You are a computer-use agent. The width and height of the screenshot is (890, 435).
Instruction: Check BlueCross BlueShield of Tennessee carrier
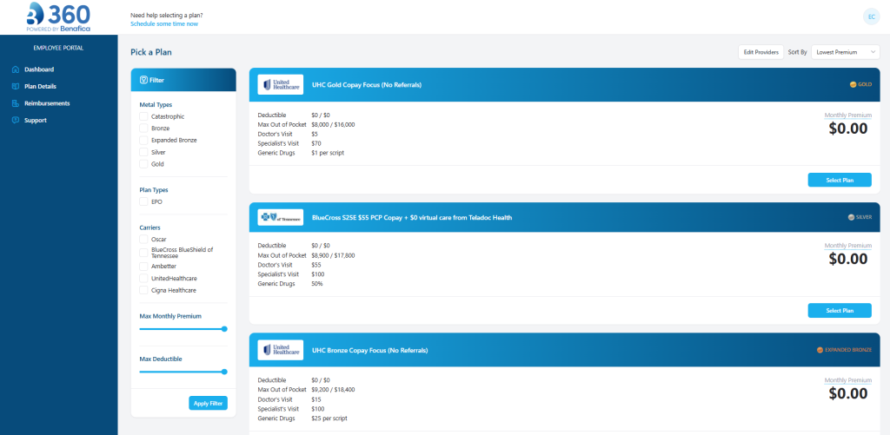coord(143,253)
